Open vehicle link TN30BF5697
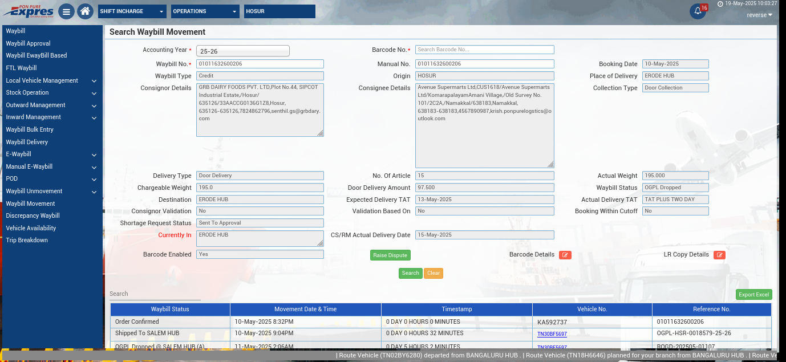The height and width of the screenshot is (362, 786). pyautogui.click(x=552, y=334)
